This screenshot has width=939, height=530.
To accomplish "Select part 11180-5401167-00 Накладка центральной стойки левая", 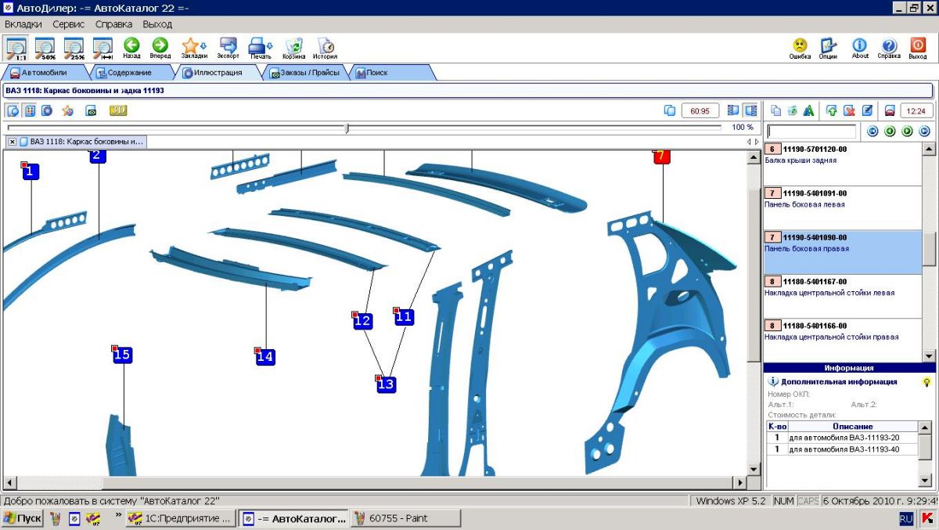I will (x=843, y=296).
